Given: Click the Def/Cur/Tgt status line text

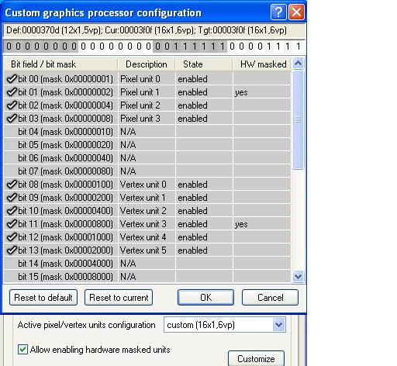Looking at the screenshot, I should coord(147,30).
